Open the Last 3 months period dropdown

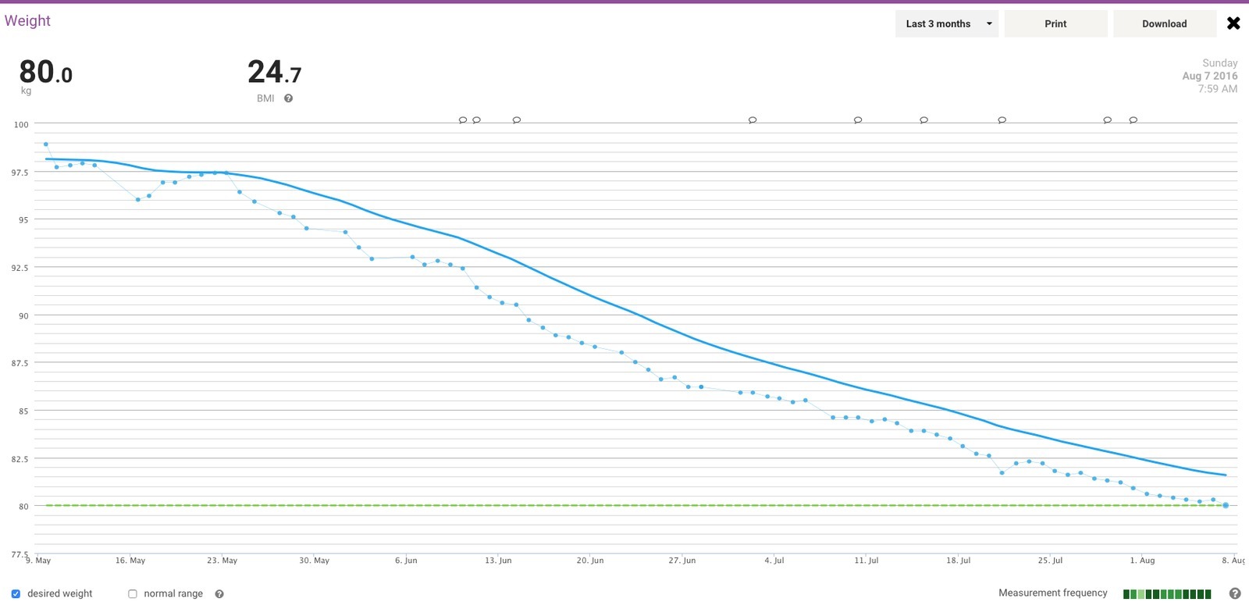947,23
